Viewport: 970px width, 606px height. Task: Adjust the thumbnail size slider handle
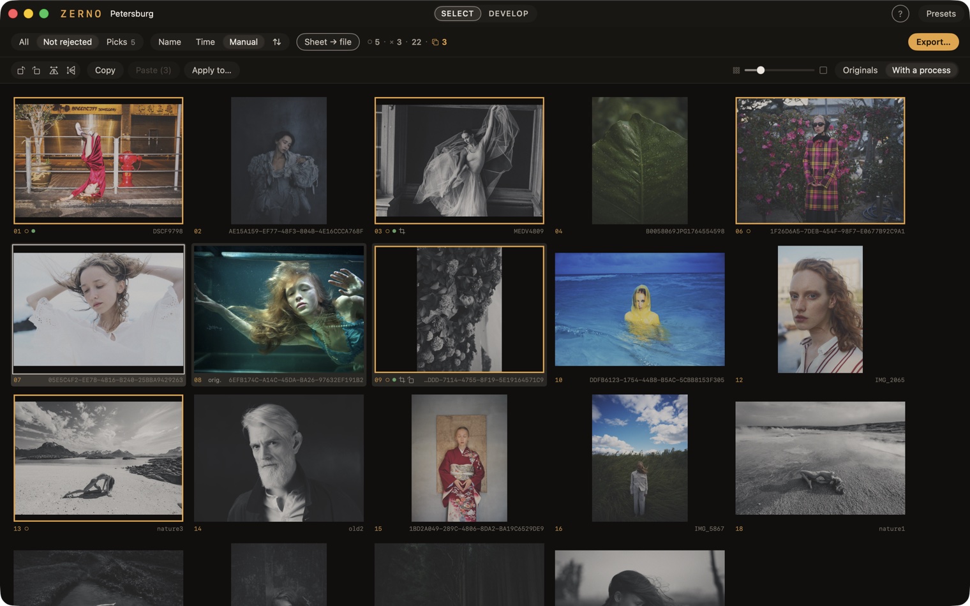tap(760, 70)
